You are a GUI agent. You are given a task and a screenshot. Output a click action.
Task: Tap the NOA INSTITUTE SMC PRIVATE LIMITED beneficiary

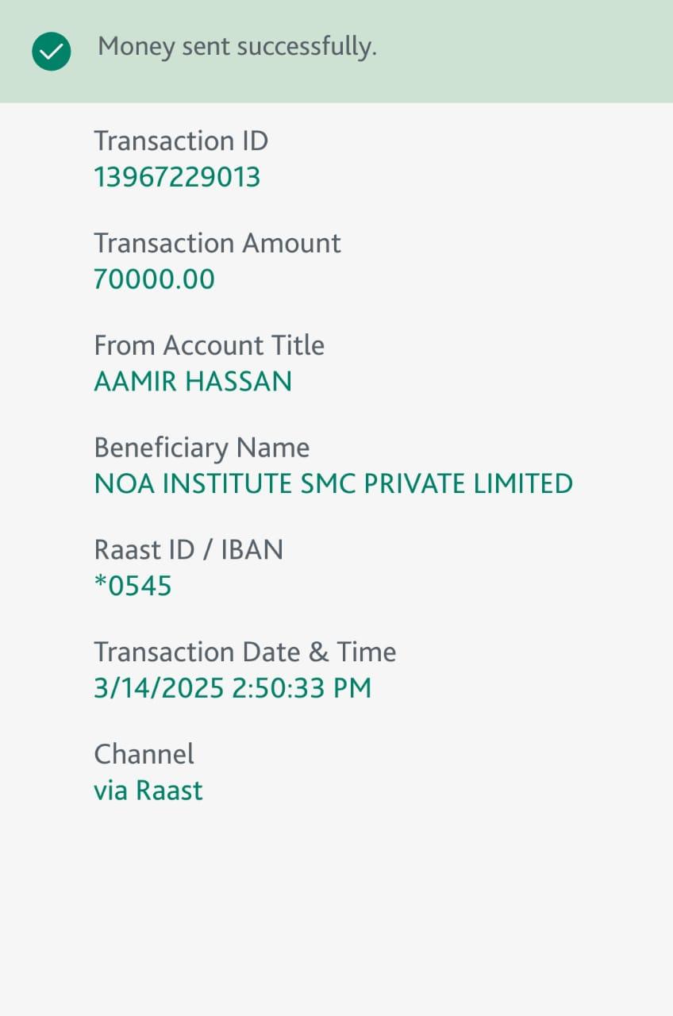(333, 483)
